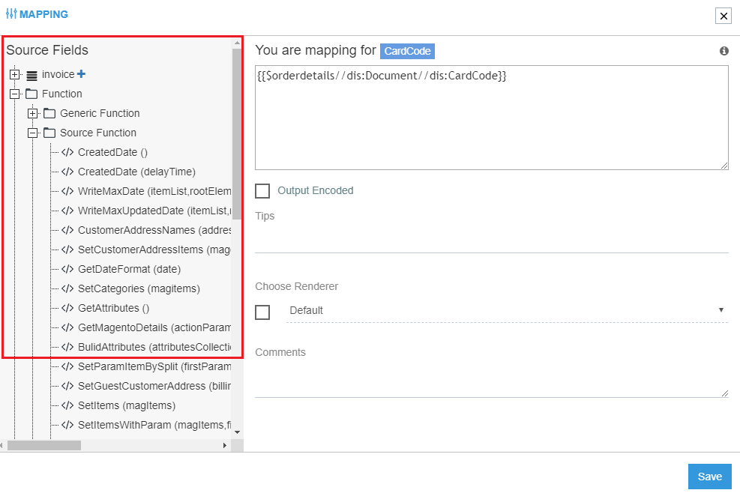Image resolution: width=740 pixels, height=496 pixels.
Task: Click the blue plus icon beside invoice
Action: point(81,74)
